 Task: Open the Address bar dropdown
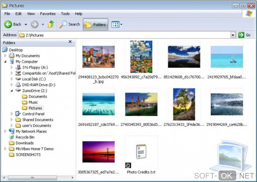233,35
